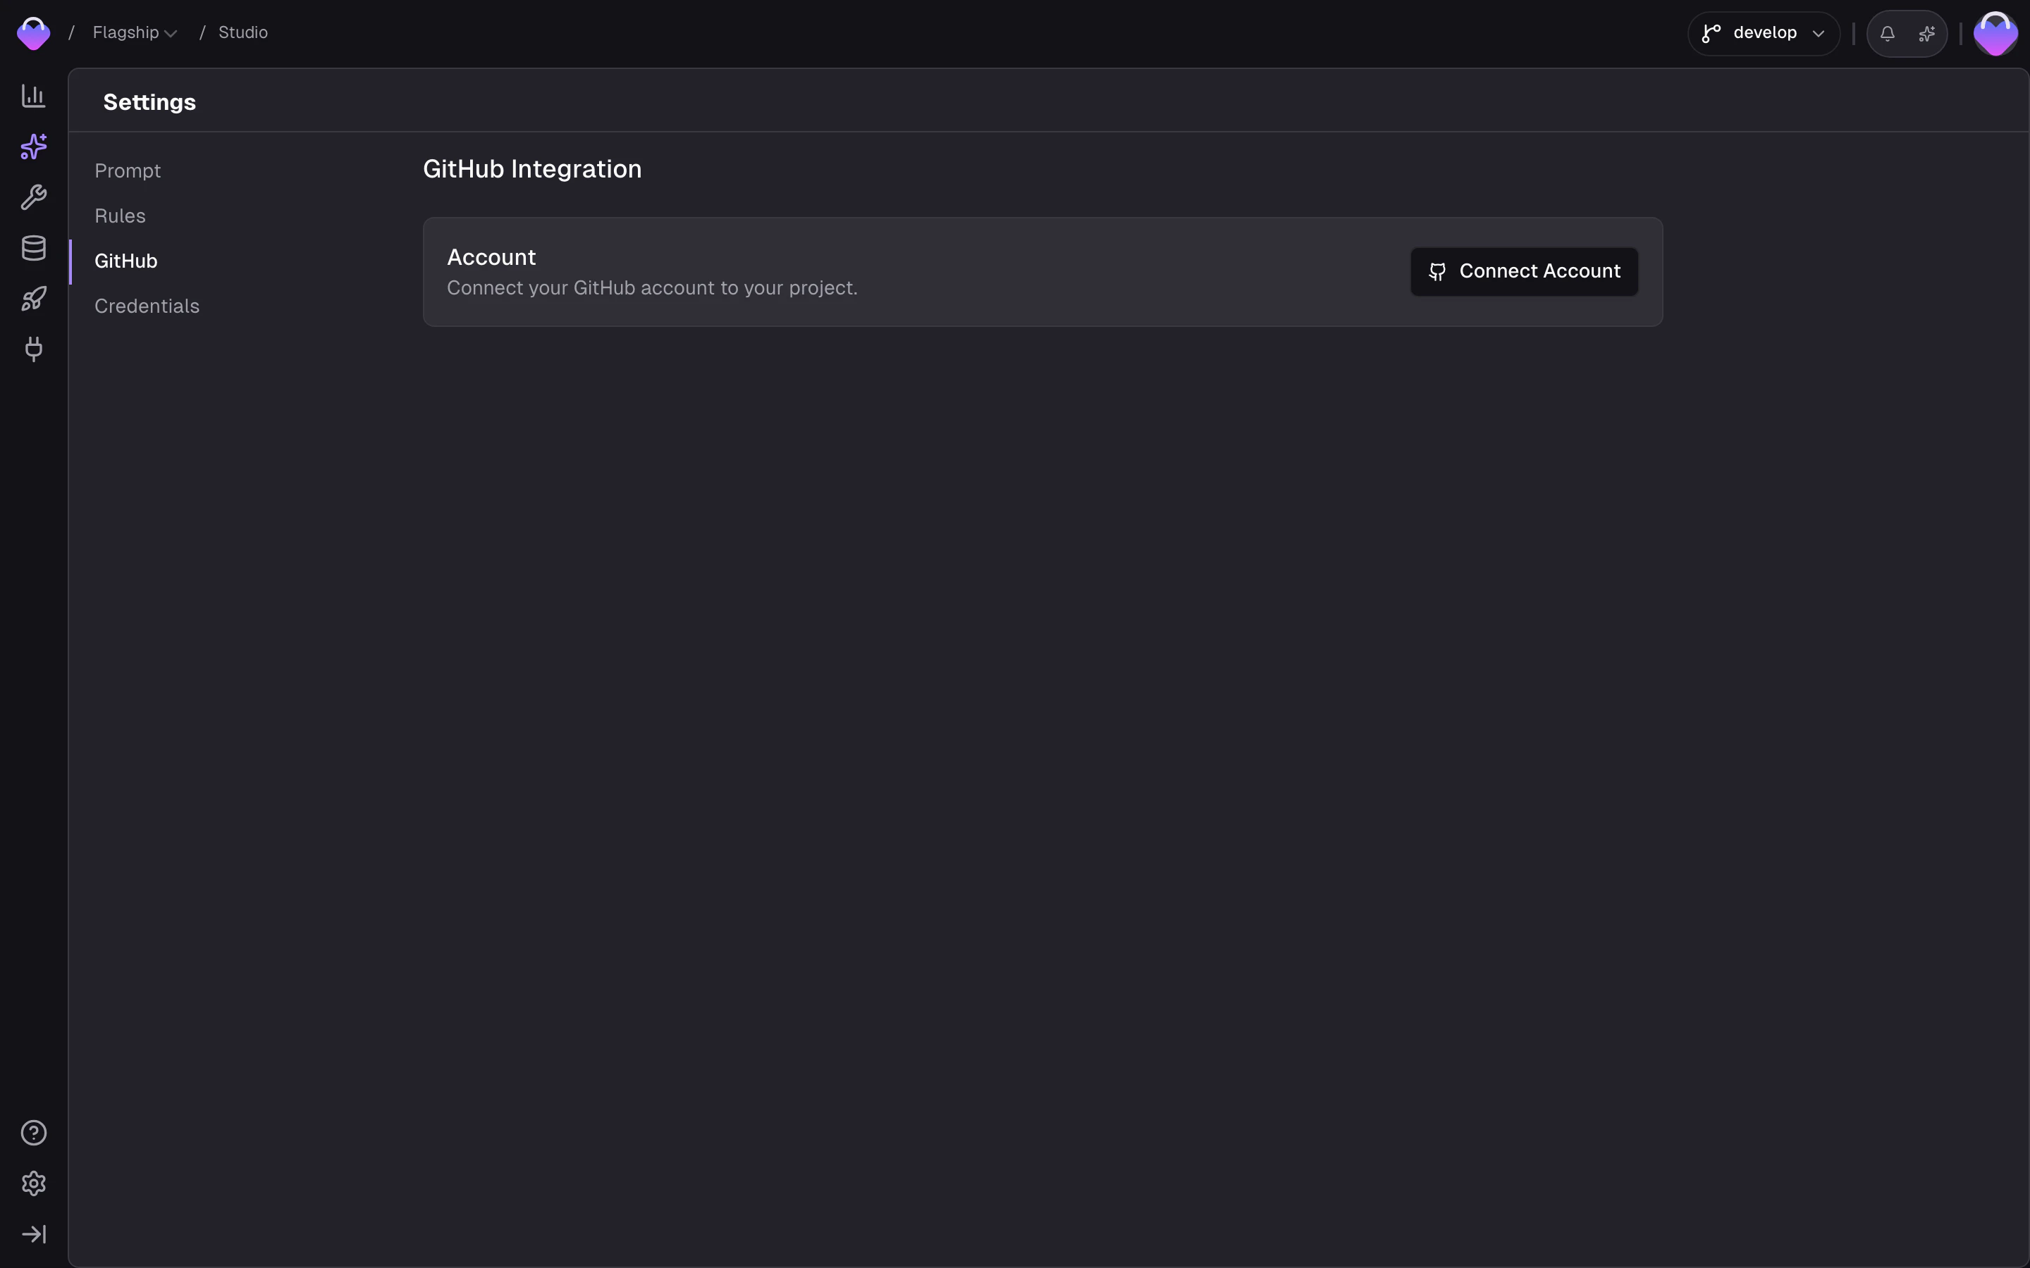Expand the sidebar with the arrow icon
This screenshot has width=2030, height=1268.
[x=34, y=1233]
